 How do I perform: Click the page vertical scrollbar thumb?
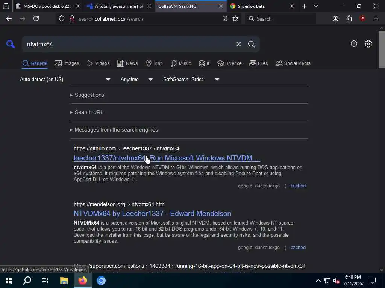382,50
